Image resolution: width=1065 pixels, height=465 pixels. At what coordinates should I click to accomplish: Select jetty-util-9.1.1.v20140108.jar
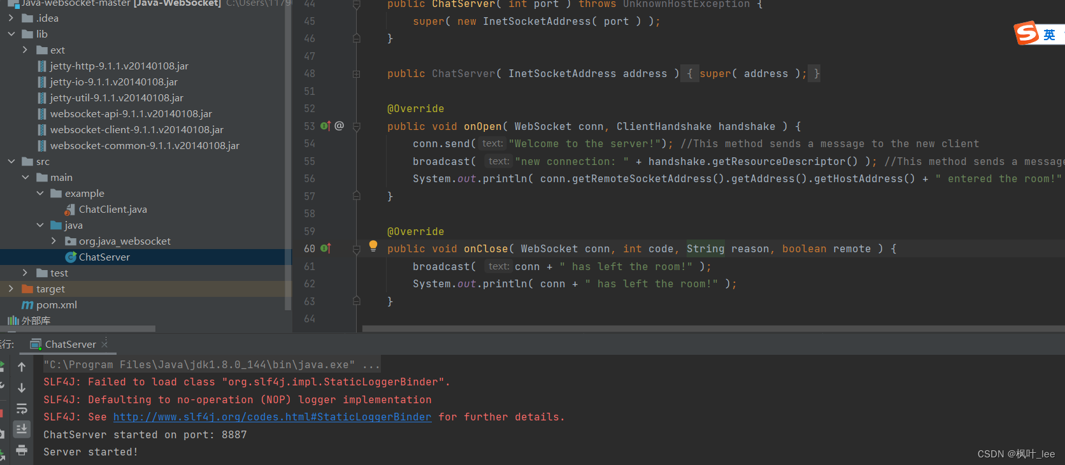tap(117, 97)
